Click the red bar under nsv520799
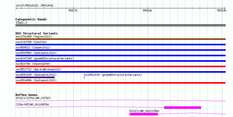Screen dimensions: 233x117 tap(120, 66)
